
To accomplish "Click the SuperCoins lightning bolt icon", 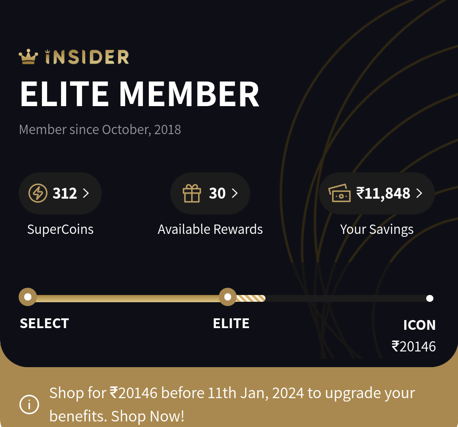I will point(38,194).
